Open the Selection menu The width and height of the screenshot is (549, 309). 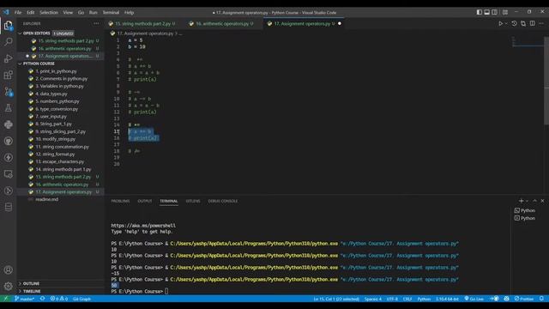(49, 12)
